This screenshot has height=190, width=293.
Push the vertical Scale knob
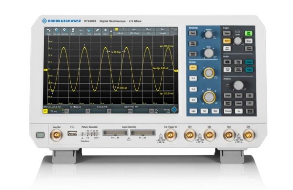pyautogui.click(x=209, y=97)
